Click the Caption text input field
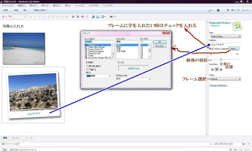 coord(226,45)
